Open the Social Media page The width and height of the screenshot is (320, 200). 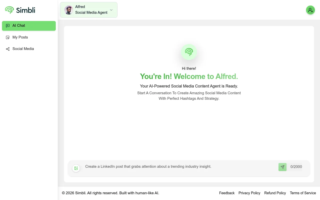point(29,49)
